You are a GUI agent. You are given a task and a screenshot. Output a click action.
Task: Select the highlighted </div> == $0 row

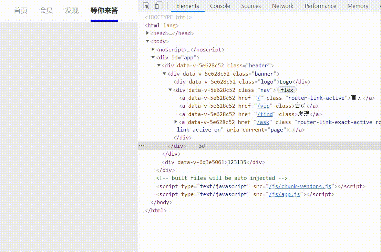[259, 146]
